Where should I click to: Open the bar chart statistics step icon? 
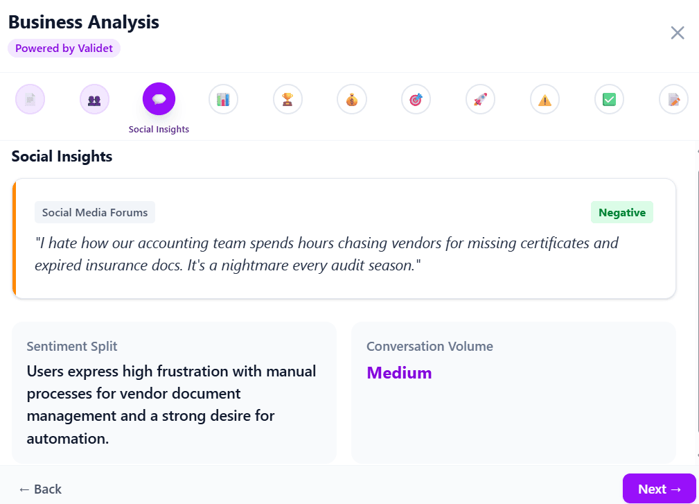[223, 98]
